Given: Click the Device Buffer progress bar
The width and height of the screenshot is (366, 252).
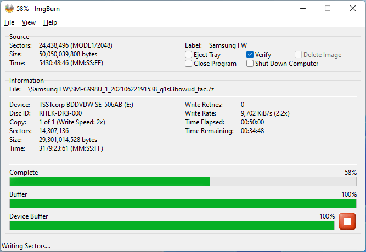Looking at the screenshot, I should (171, 225).
